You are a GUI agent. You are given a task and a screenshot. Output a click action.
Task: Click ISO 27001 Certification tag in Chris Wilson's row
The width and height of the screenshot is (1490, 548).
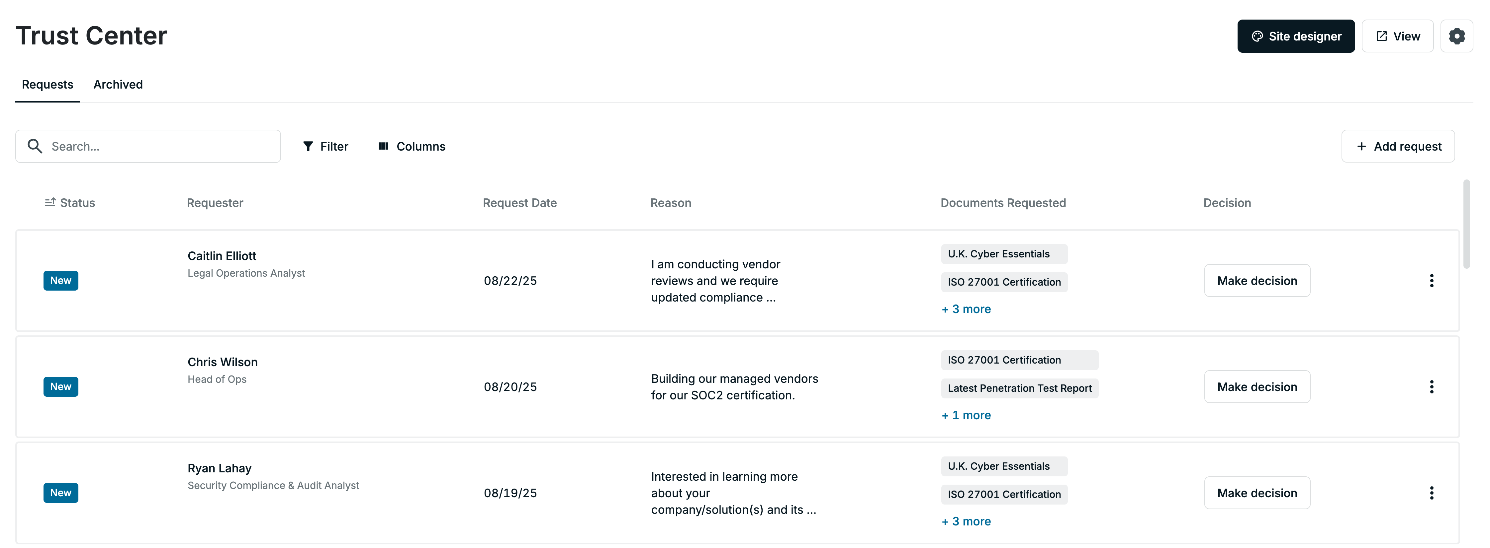(1019, 360)
